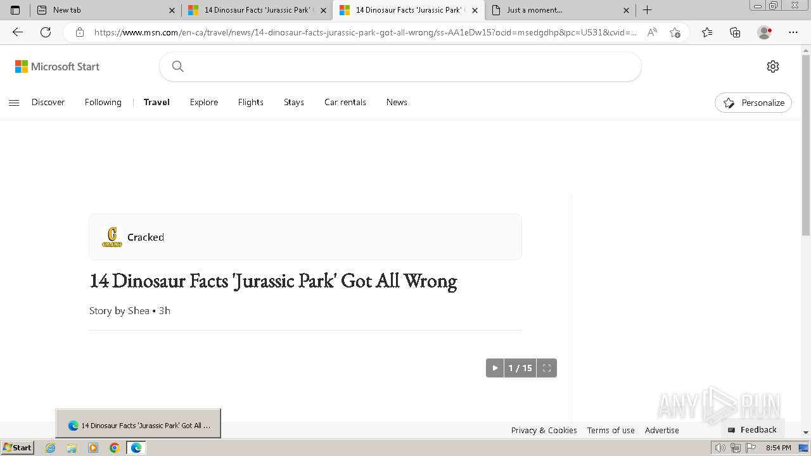Open Chrome from taskbar
Screen dimensions: 811x456
tap(114, 448)
